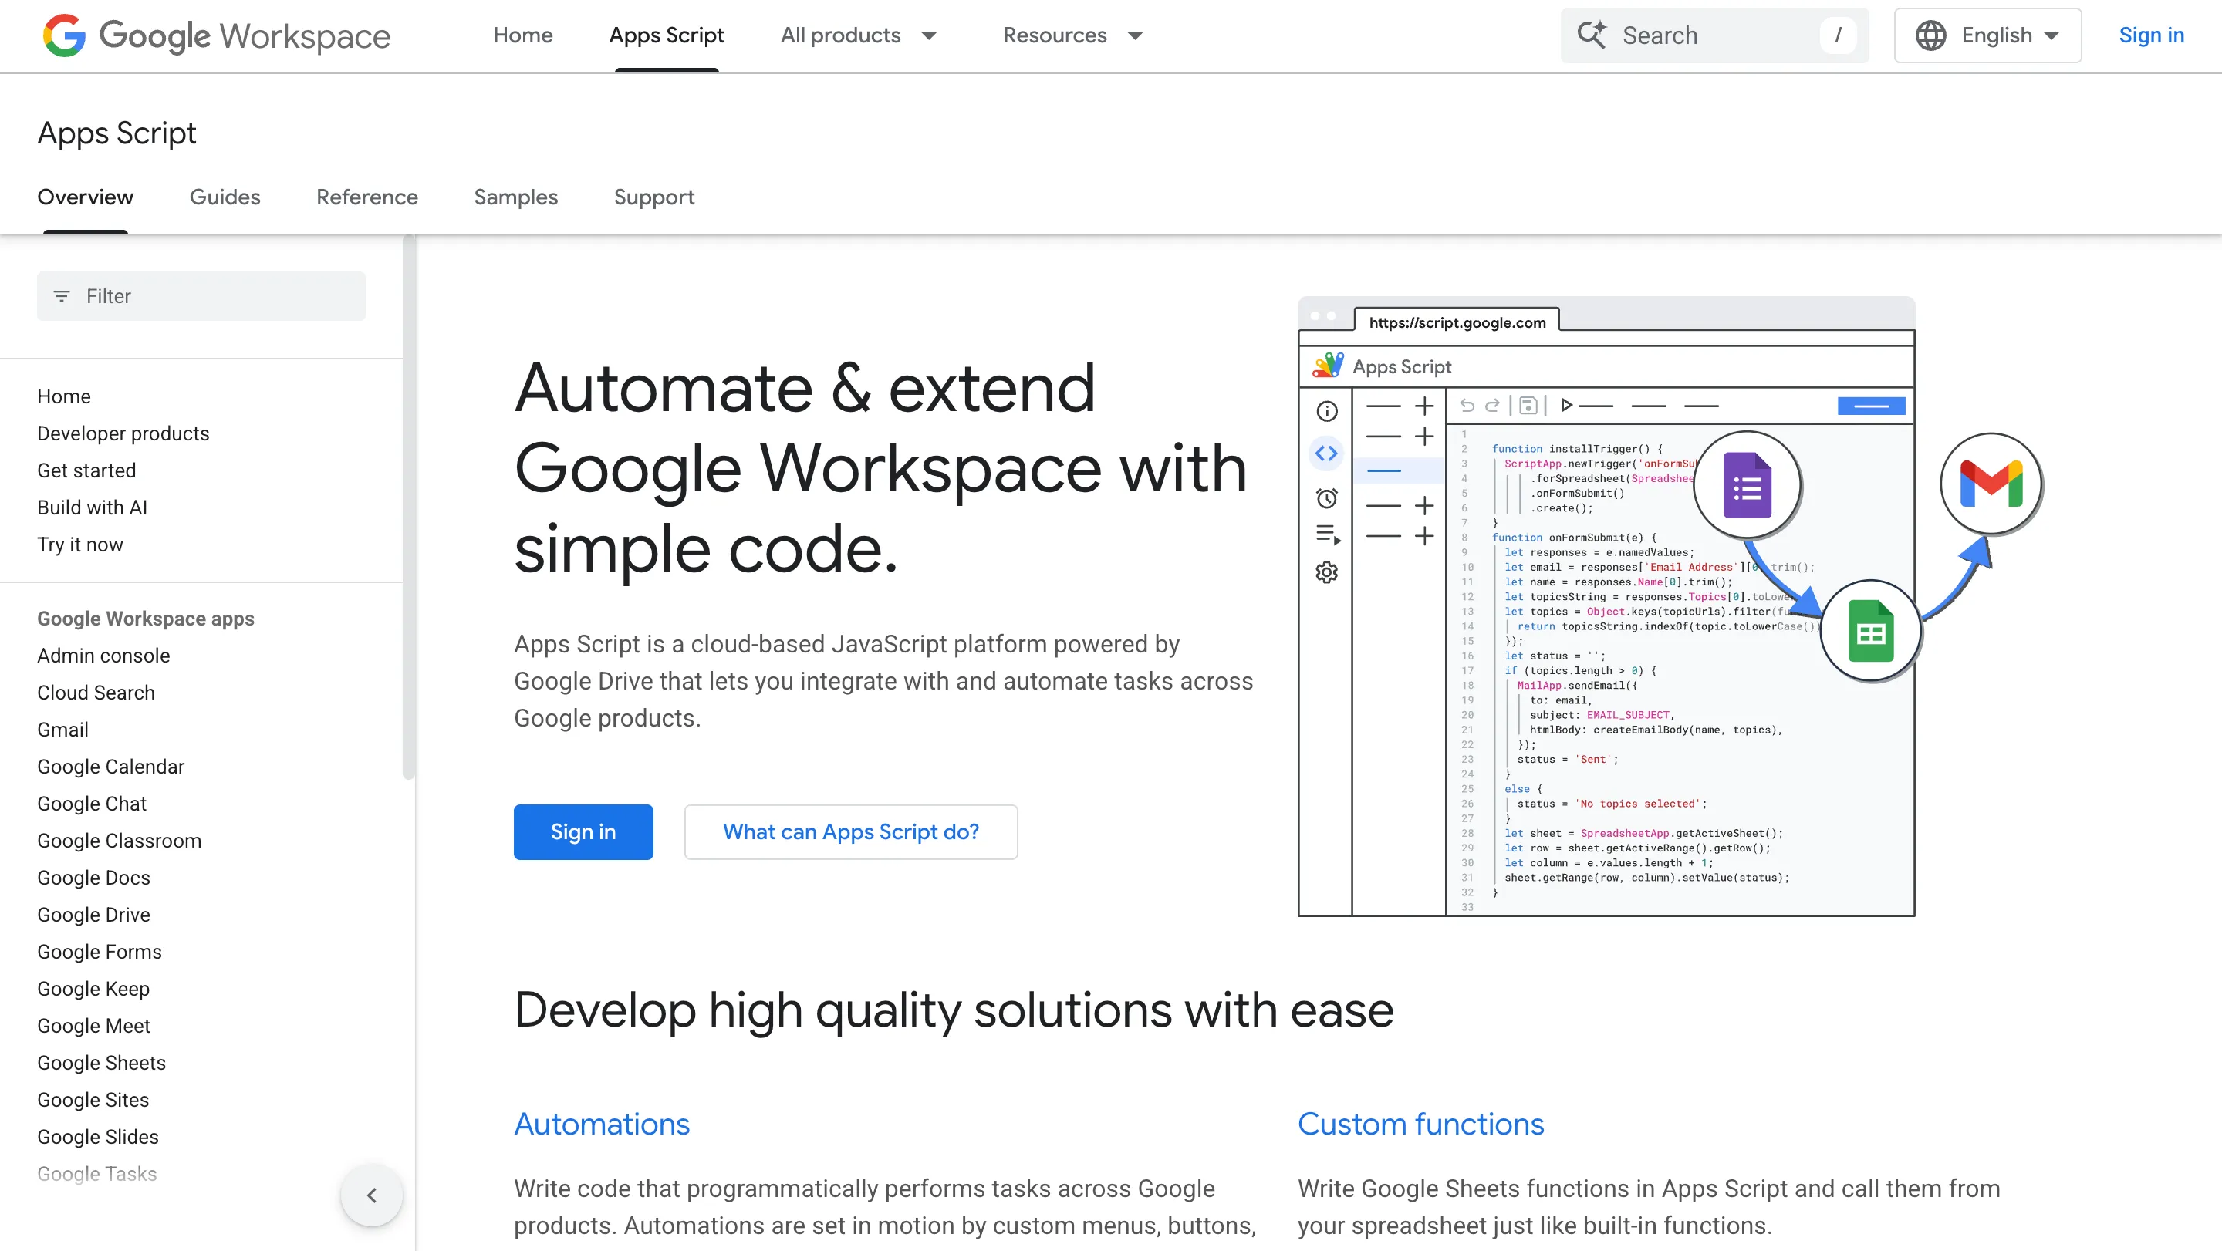Switch to the Guides tab

pyautogui.click(x=225, y=197)
